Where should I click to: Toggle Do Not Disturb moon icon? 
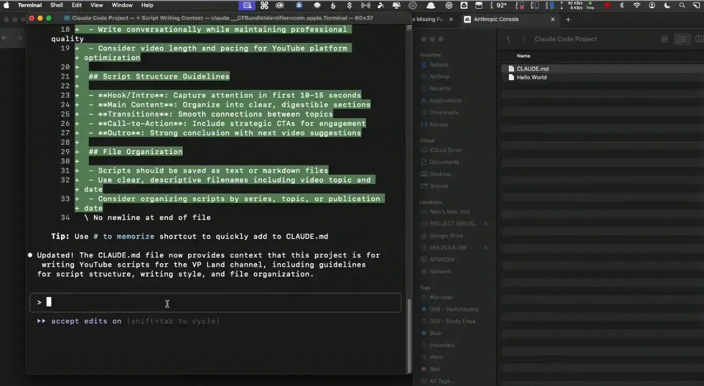[x=667, y=5]
